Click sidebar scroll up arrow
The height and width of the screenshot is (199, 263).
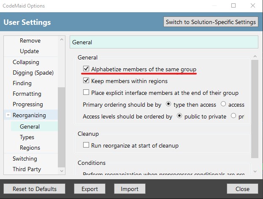[x=62, y=40]
